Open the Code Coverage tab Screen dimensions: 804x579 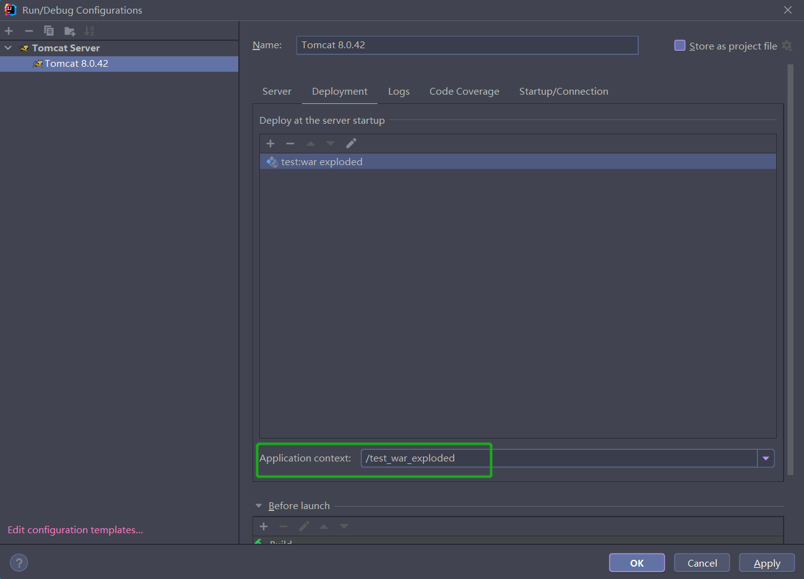click(464, 92)
